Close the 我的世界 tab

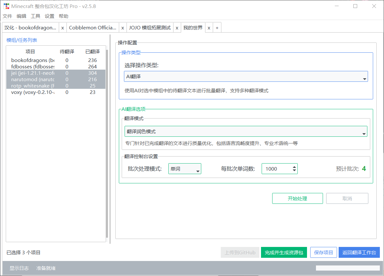209,27
